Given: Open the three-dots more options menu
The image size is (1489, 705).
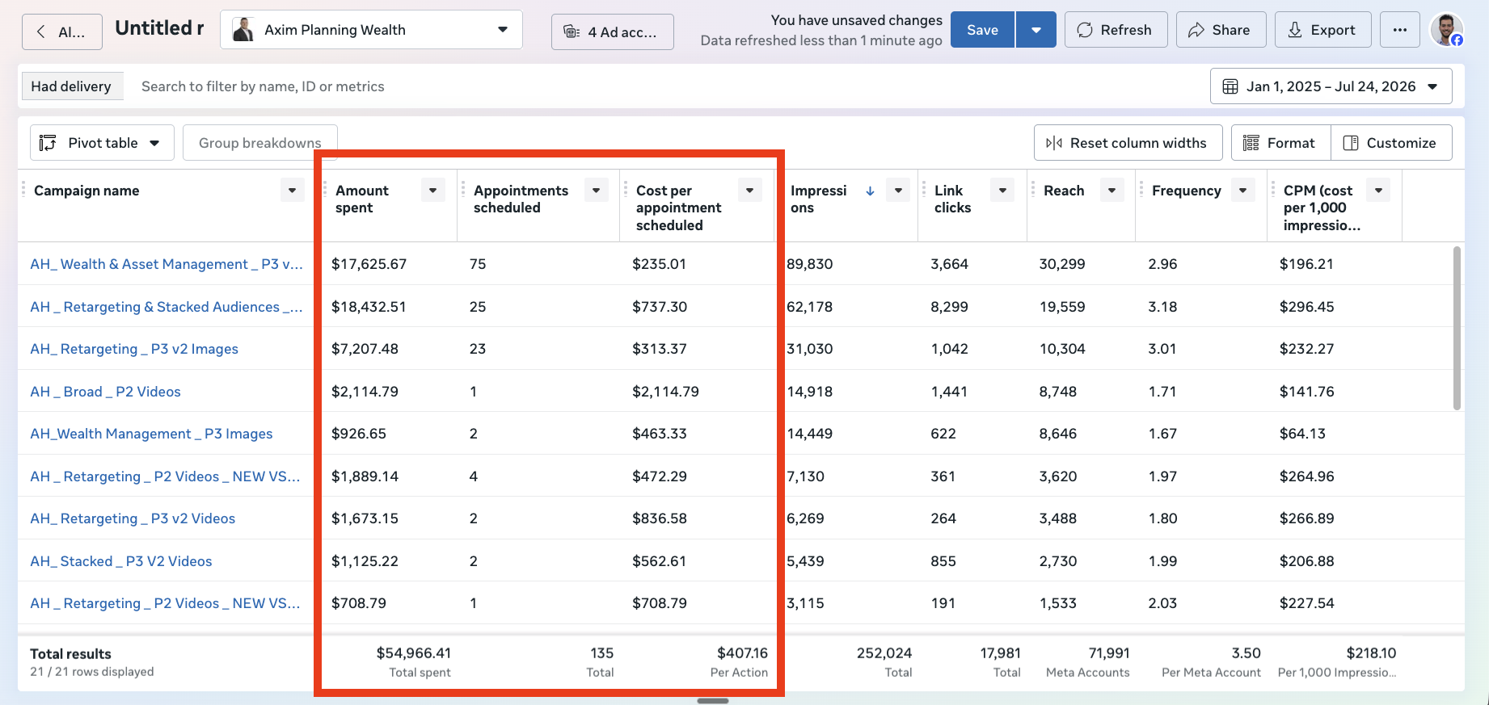Looking at the screenshot, I should pyautogui.click(x=1400, y=30).
